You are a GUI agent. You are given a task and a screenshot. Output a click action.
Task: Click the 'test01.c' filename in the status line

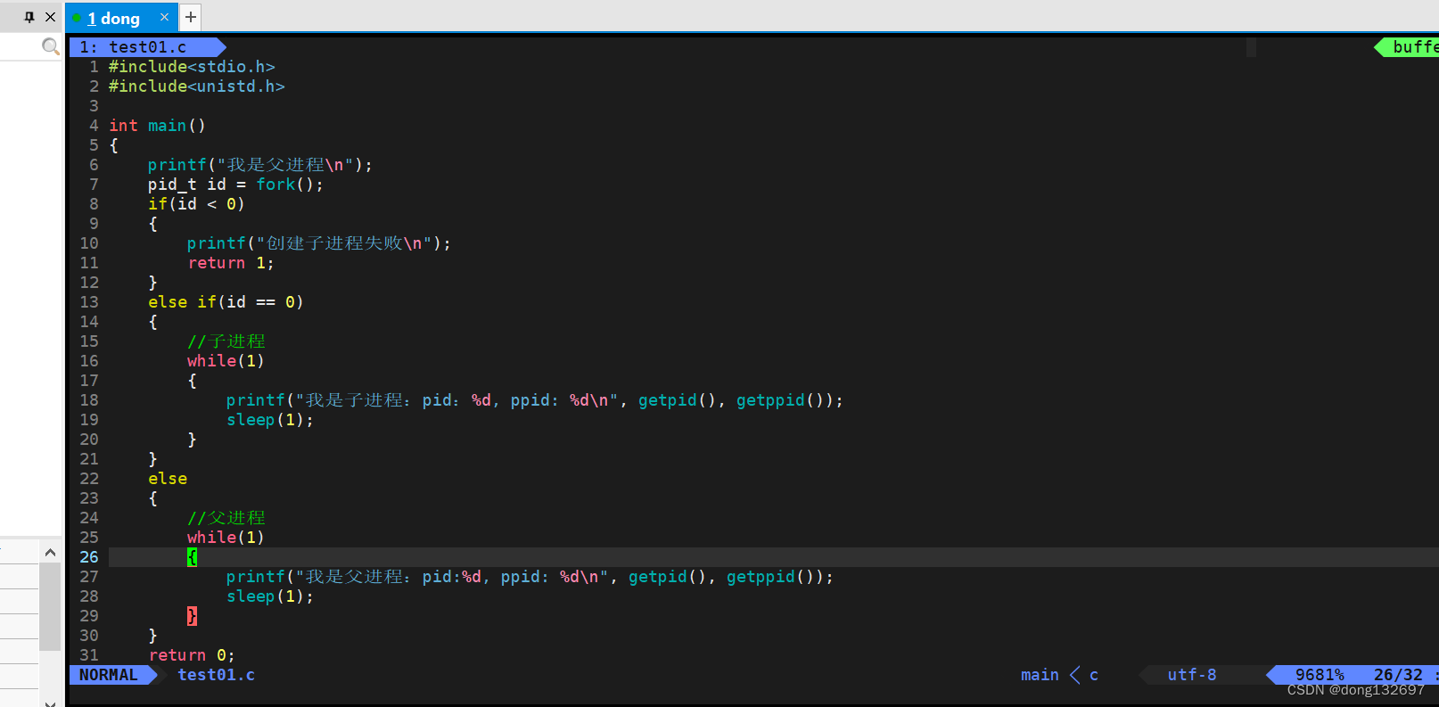[216, 675]
